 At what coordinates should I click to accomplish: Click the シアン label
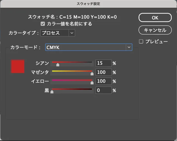(x=42, y=63)
